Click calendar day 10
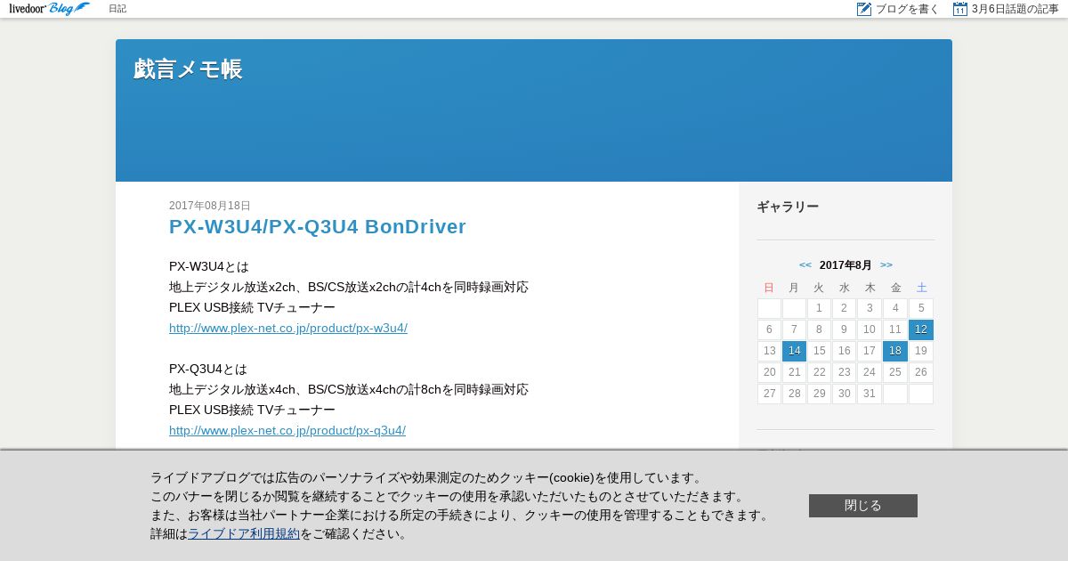This screenshot has height=561, width=1068. click(x=870, y=329)
